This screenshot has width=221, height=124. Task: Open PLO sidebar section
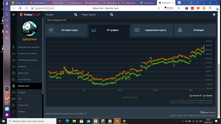[x=26, y=99]
